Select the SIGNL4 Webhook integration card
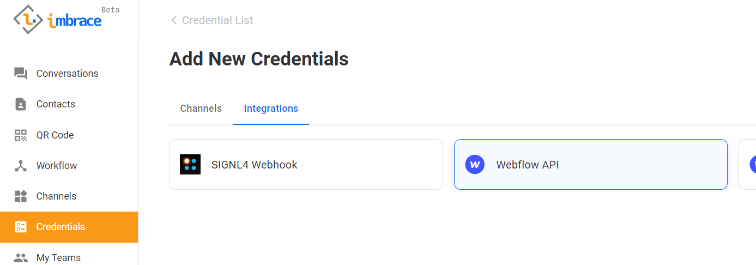The image size is (756, 265). point(306,165)
